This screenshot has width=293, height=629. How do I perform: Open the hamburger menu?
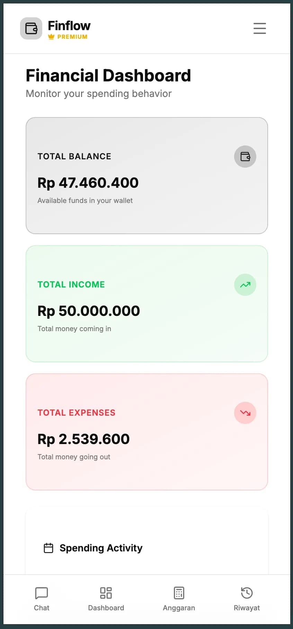(259, 28)
